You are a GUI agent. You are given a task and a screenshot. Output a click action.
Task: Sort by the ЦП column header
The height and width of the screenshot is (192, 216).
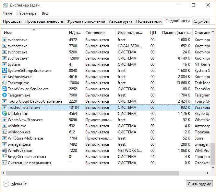click(153, 33)
